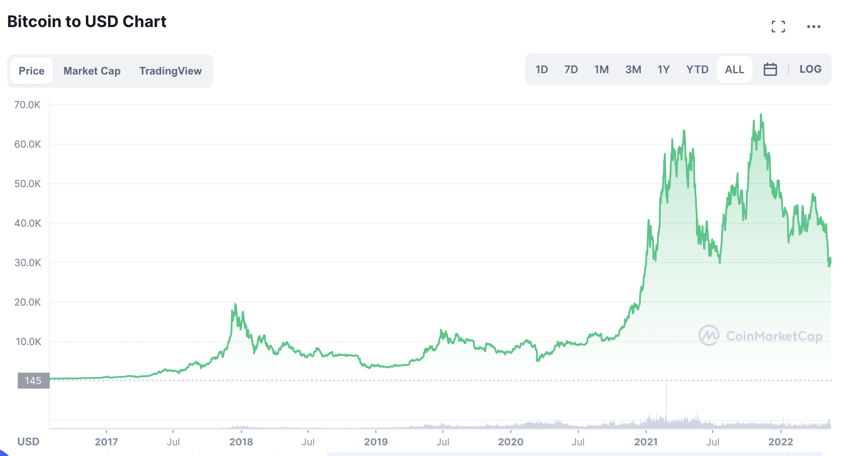Select the ALL time range
The height and width of the screenshot is (456, 852).
coord(734,70)
